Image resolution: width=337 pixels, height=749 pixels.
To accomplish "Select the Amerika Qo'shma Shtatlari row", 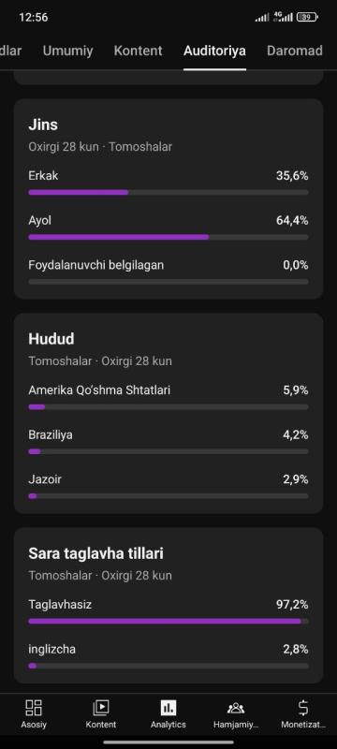I will [168, 397].
